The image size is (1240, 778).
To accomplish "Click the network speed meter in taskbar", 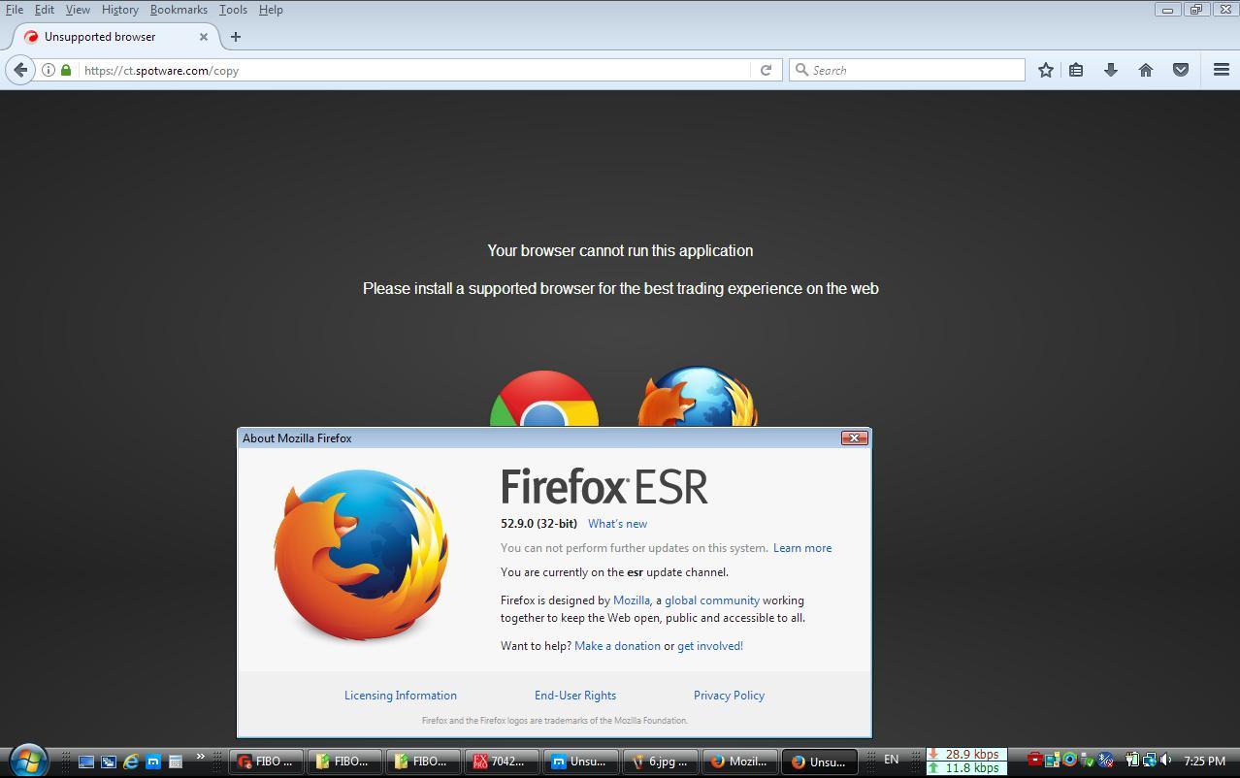I will pyautogui.click(x=966, y=762).
